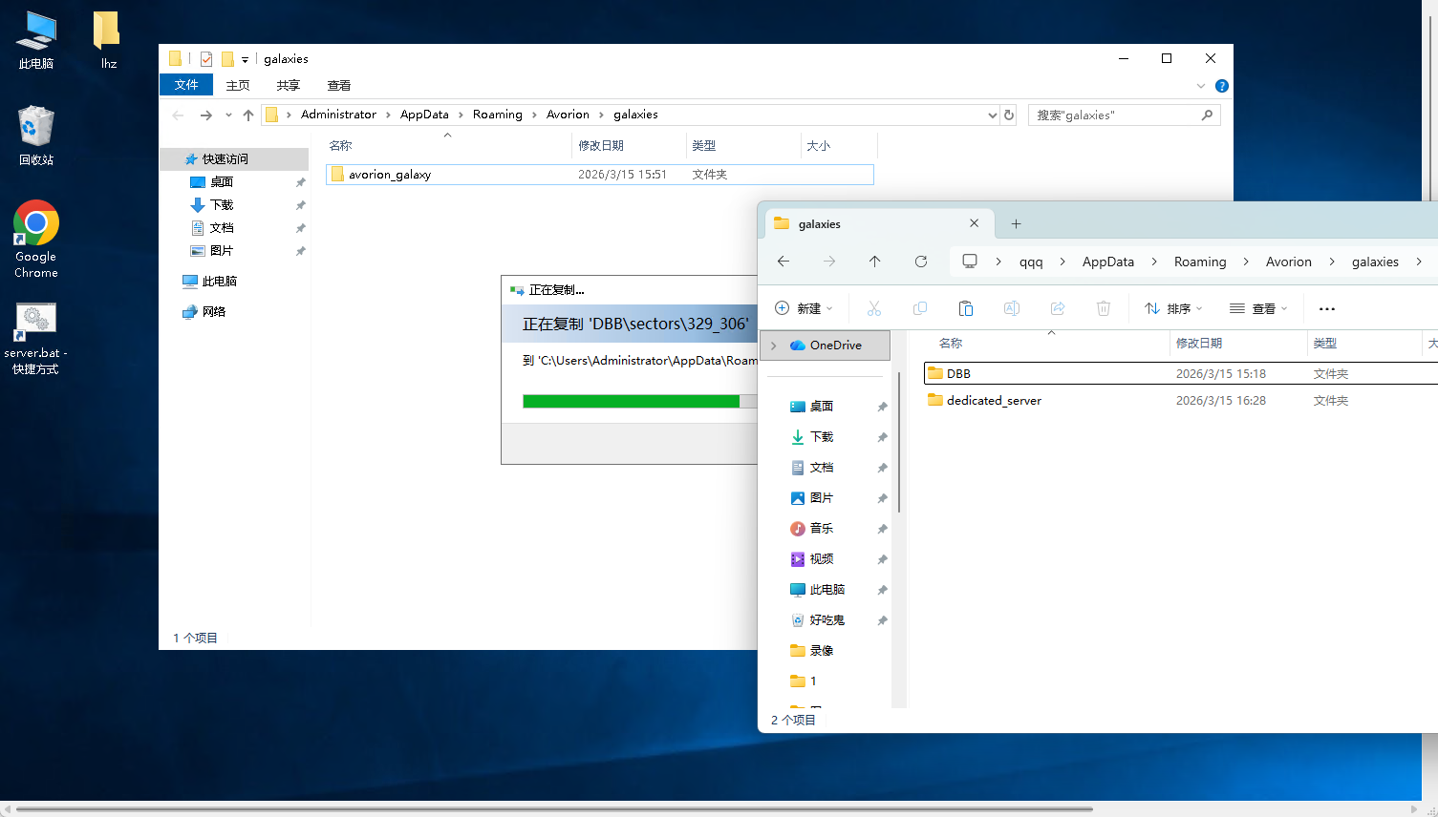Click the cut scissors icon in toolbar
Screen dimensions: 1438x817
pyautogui.click(x=873, y=308)
